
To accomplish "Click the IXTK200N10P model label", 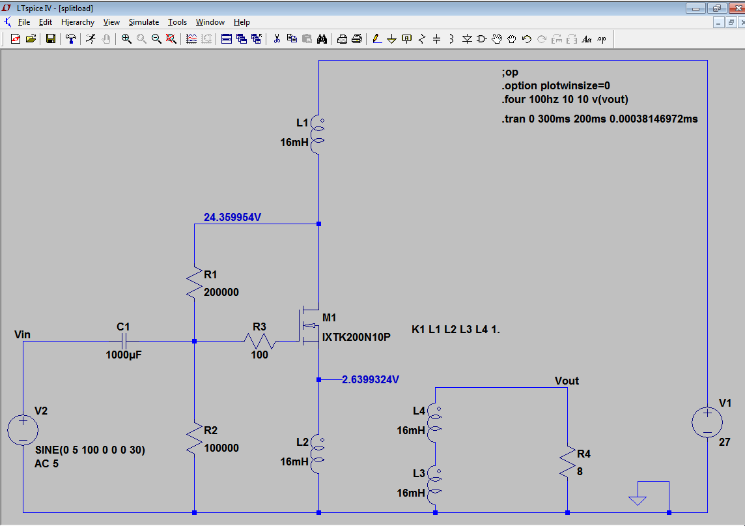I will (356, 337).
